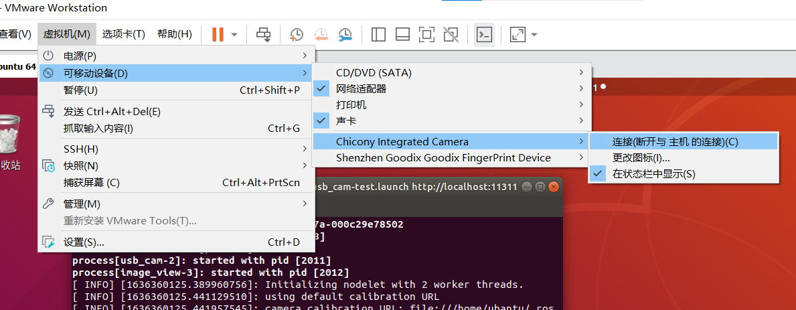
Task: Click the revert to snapshot toolbar icon
Action: click(321, 35)
